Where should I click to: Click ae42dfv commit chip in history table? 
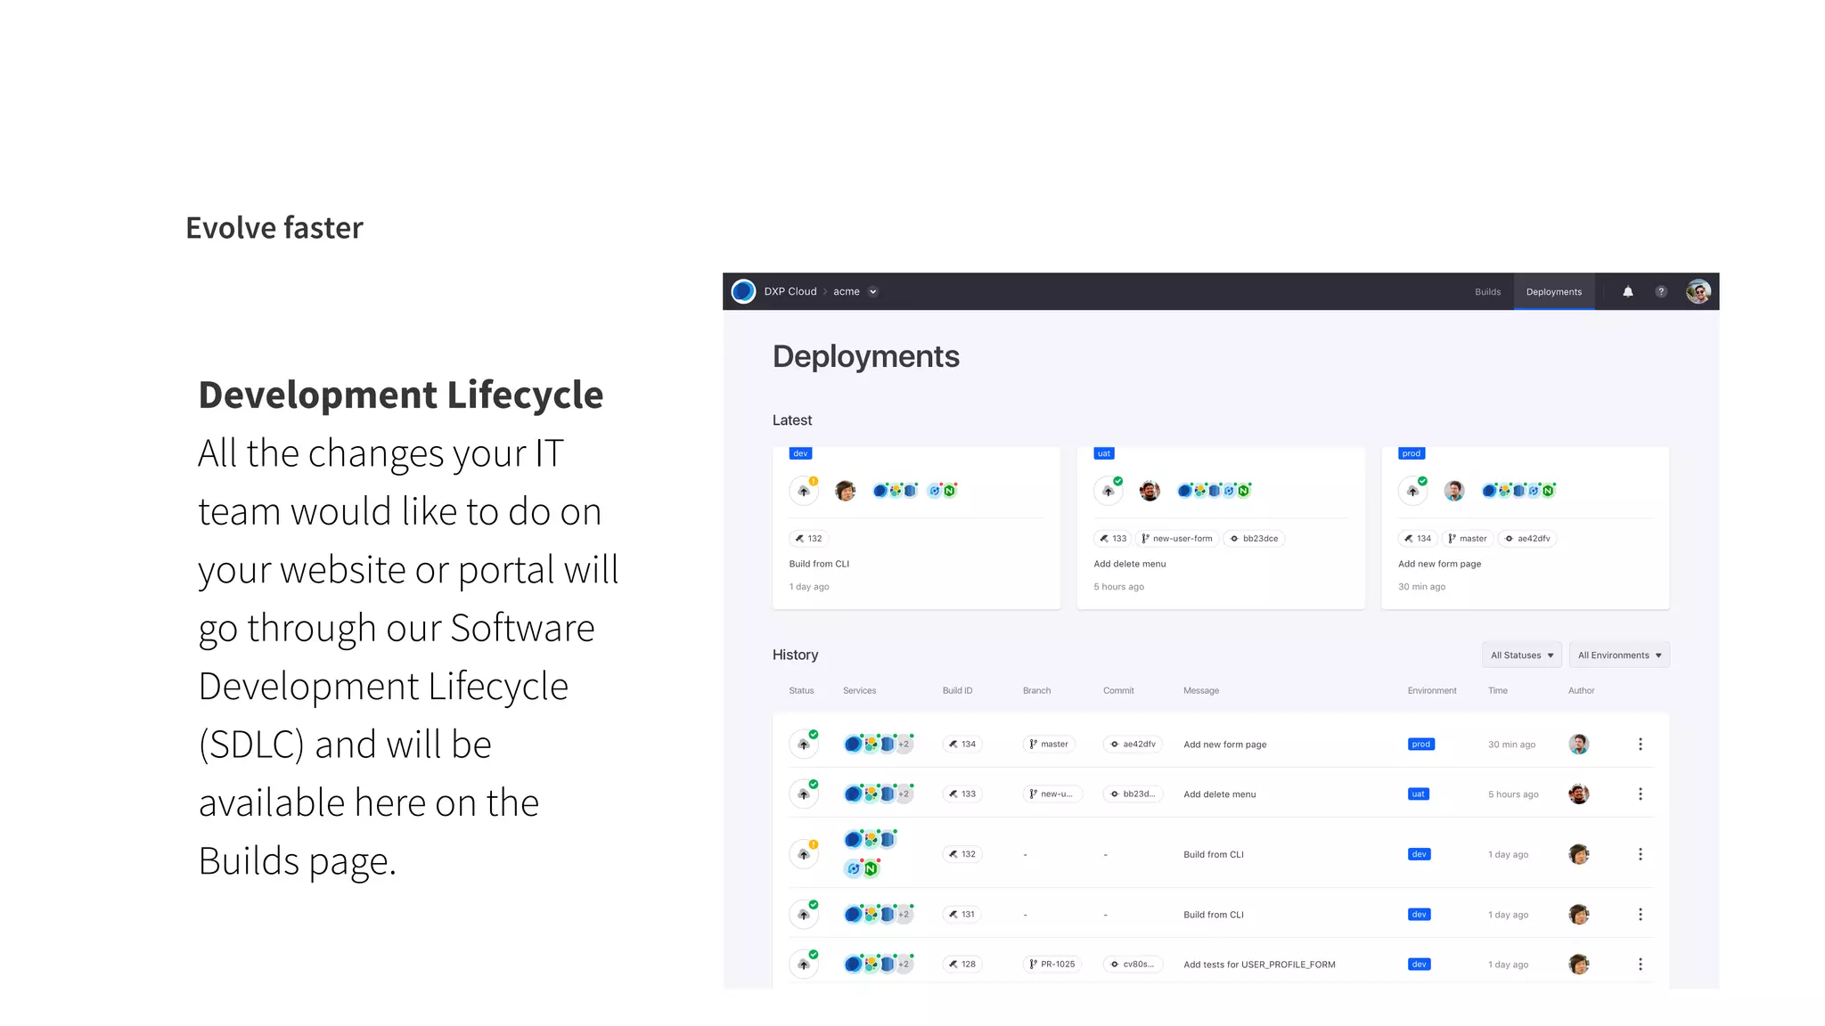[x=1133, y=744]
